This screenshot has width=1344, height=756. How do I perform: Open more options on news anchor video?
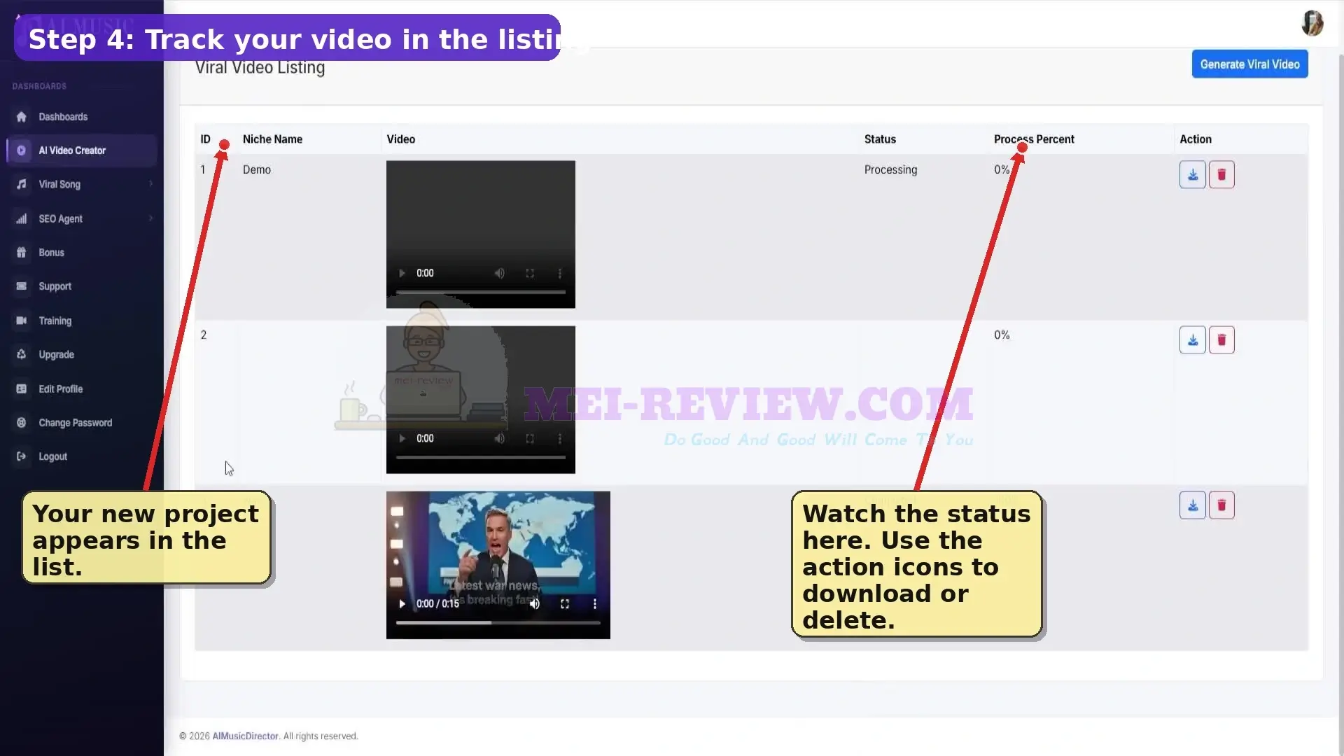coord(595,603)
